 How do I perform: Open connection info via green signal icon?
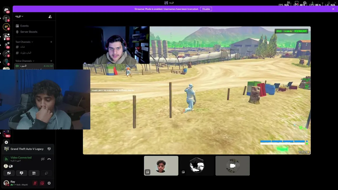pos(6,159)
